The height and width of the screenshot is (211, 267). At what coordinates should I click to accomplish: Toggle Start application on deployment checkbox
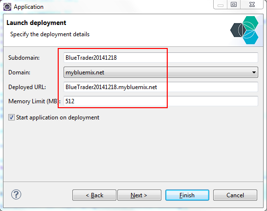(x=11, y=117)
